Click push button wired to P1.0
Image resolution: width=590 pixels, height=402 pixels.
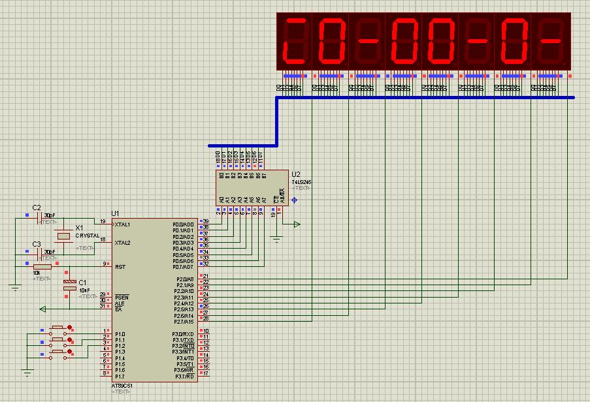(x=58, y=330)
